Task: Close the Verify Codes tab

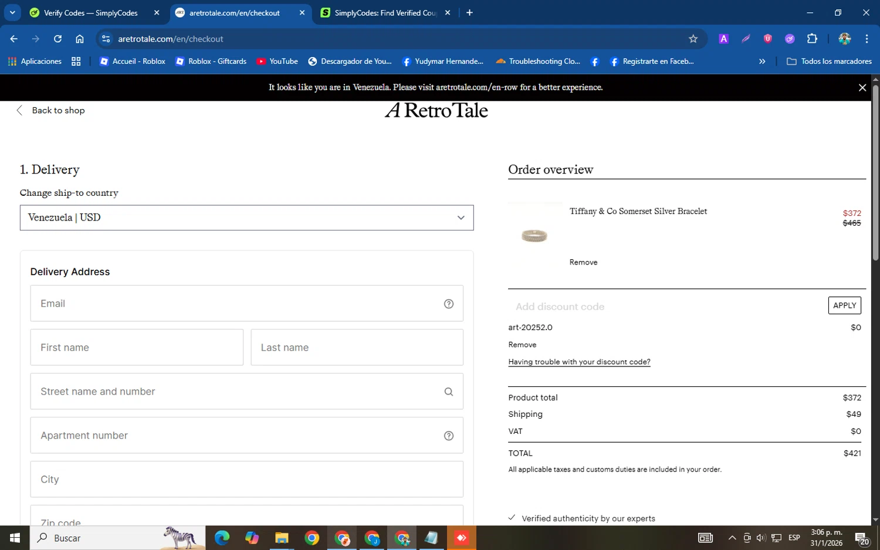Action: coord(157,13)
